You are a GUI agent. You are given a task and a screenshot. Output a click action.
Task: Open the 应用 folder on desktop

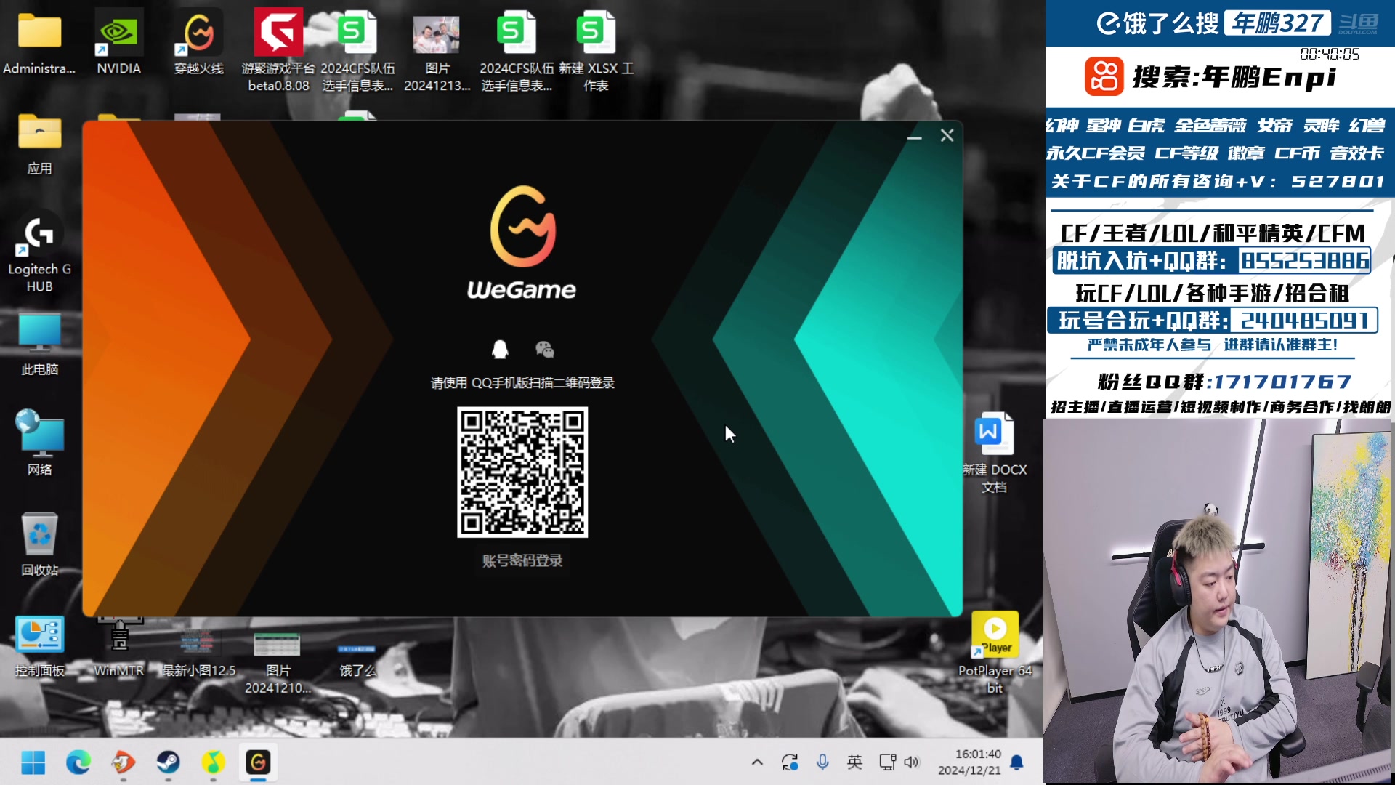(39, 144)
